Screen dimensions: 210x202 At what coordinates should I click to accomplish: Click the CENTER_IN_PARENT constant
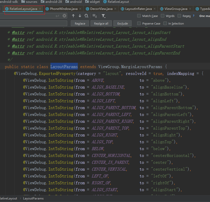click(110, 162)
